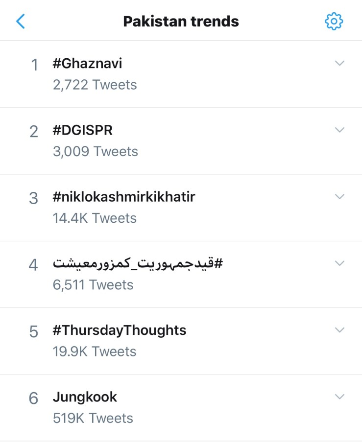Expand chevron beside #ThursdayThoughts

(x=339, y=330)
